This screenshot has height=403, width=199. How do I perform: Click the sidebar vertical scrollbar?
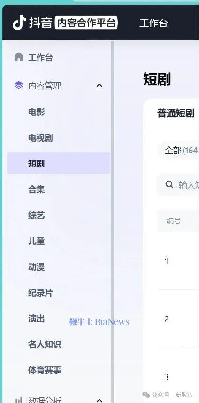[112, 221]
